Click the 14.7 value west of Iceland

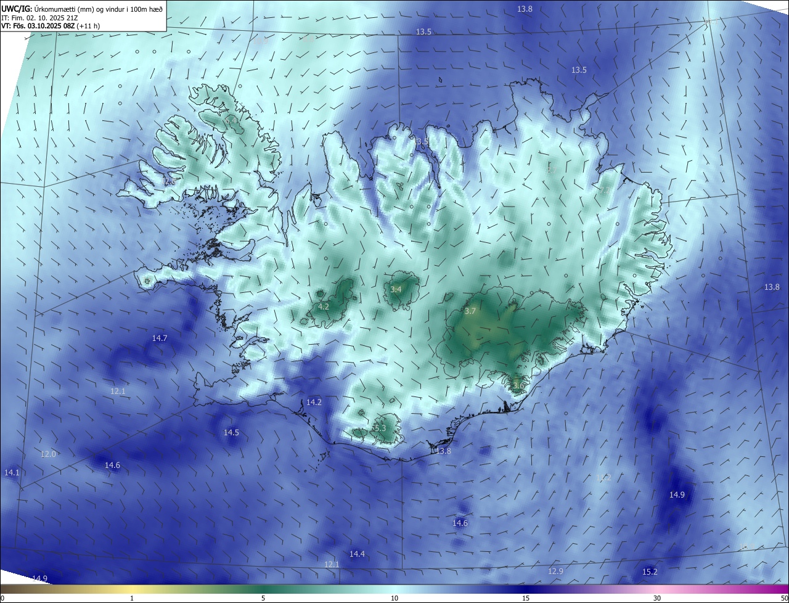tap(160, 338)
